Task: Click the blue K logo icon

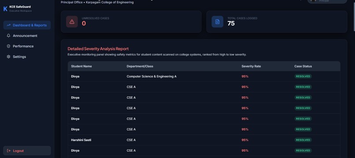Action: 5,9
